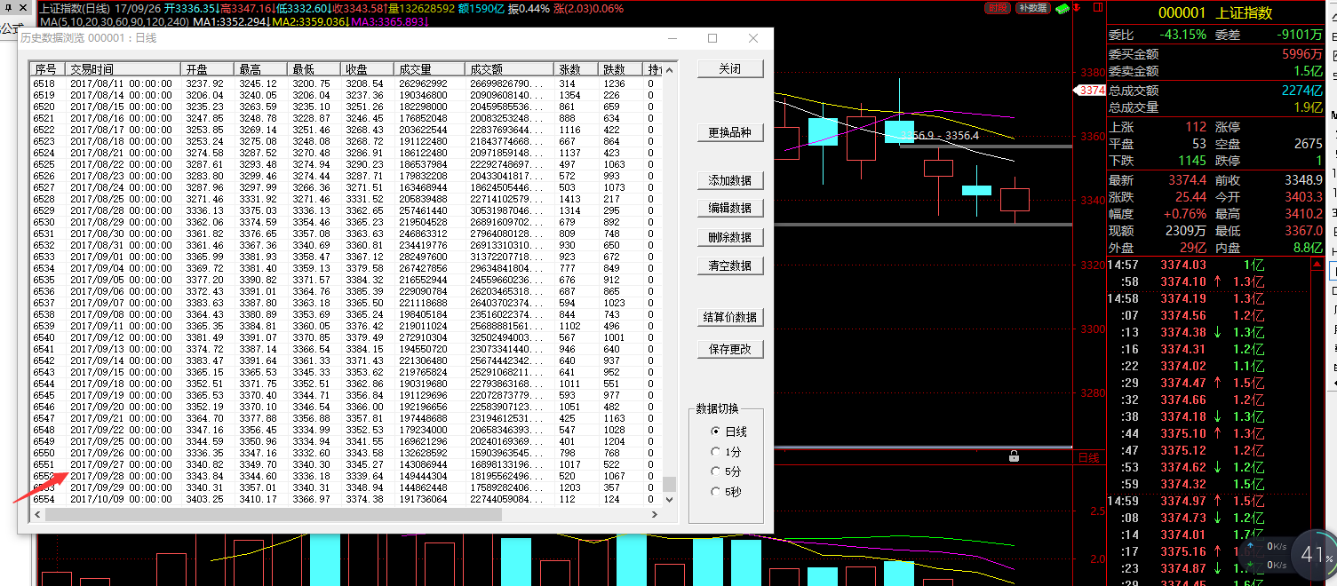Click the 收盘 column header
Image resolution: width=1337 pixels, height=586 pixels.
(368, 69)
